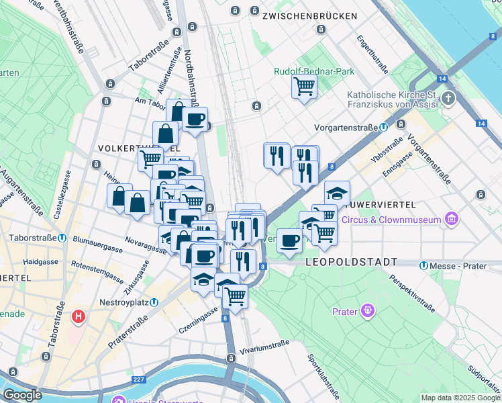The width and height of the screenshot is (502, 403).
Task: Click the Leopoldstadt district label
Action: (352, 262)
